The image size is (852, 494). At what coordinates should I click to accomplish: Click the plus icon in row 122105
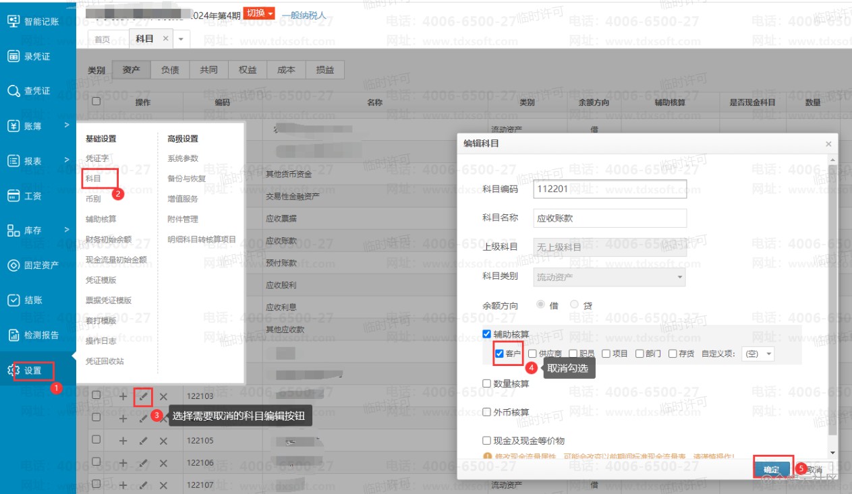pyautogui.click(x=123, y=441)
